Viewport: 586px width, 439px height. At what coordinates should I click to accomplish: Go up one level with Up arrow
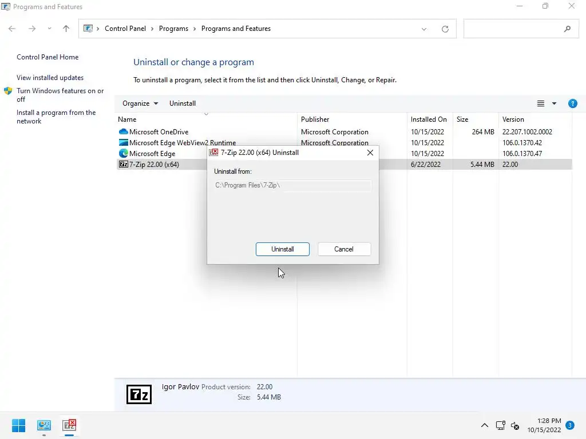(x=66, y=29)
